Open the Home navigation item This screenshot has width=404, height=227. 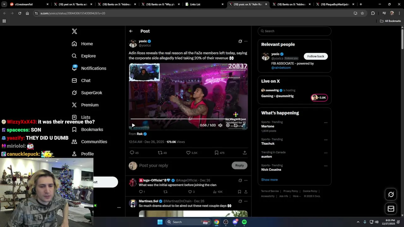(82, 44)
